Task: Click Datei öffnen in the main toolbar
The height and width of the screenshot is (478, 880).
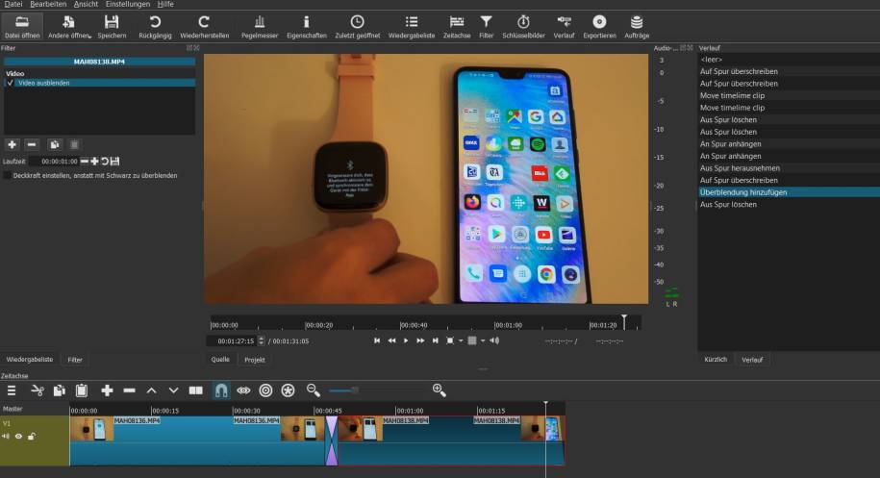Action: 22,26
